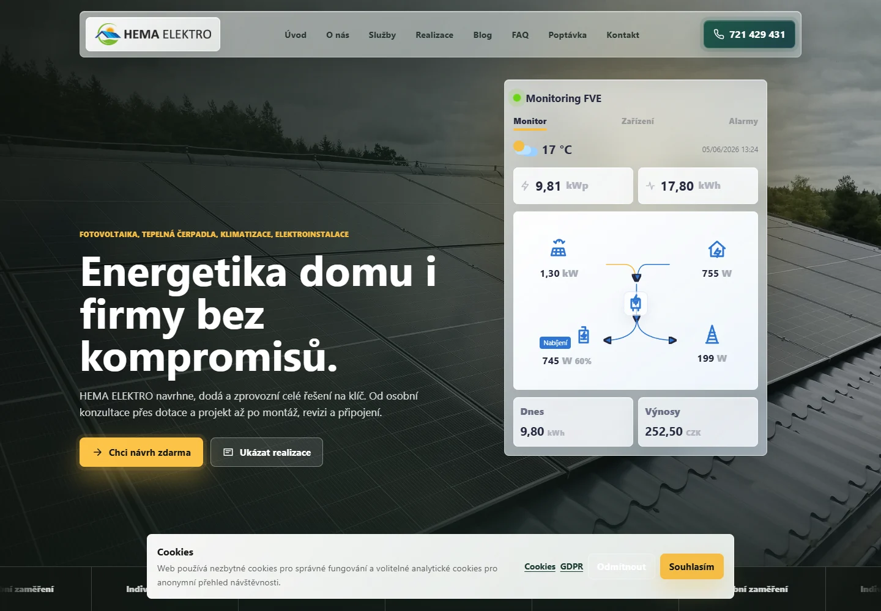Open the Realizace menu item
Image resolution: width=881 pixels, height=611 pixels.
[434, 35]
